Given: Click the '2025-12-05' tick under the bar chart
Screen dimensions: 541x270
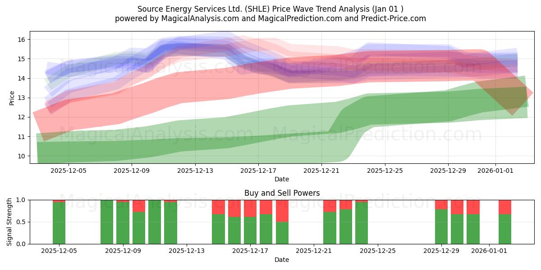Looking at the screenshot, I should (59, 251).
